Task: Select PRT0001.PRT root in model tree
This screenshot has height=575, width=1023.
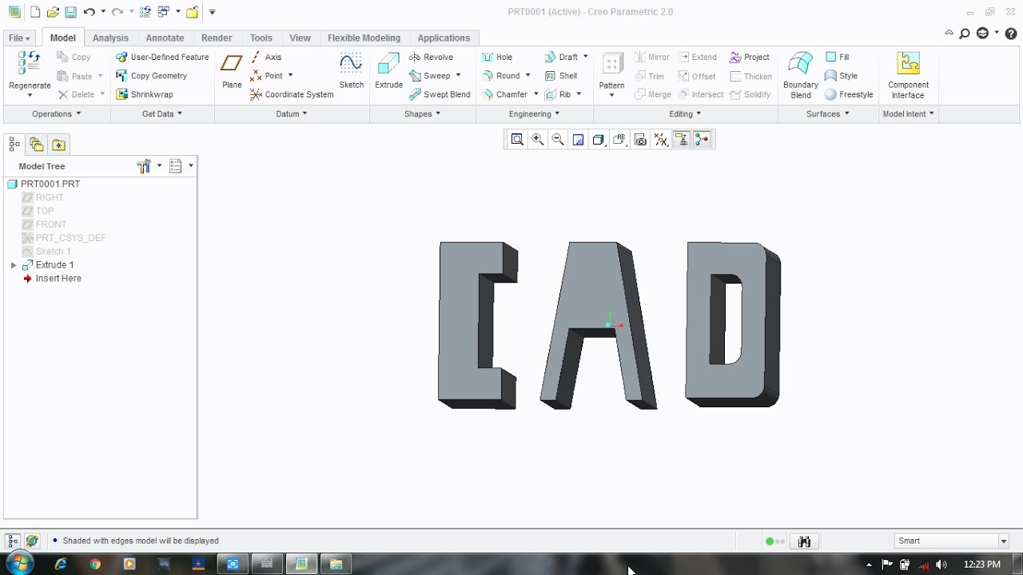Action: [44, 184]
